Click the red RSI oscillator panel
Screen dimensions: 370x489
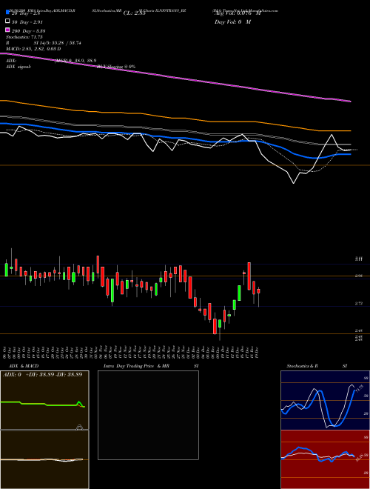pos(325,459)
